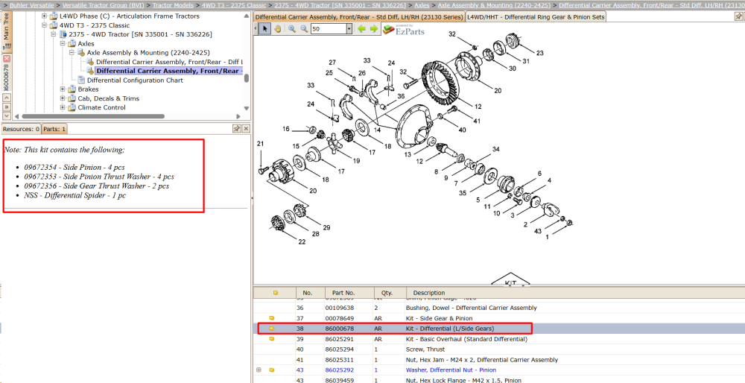745x383 pixels.
Task: Open Washer, Differential Nut - Pinion link
Action: click(451, 370)
